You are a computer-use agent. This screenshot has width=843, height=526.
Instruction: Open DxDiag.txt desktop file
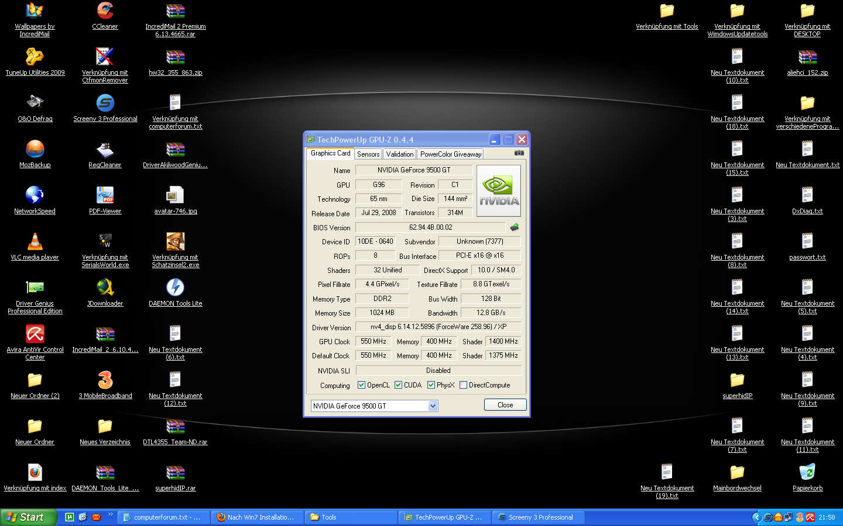tap(807, 200)
